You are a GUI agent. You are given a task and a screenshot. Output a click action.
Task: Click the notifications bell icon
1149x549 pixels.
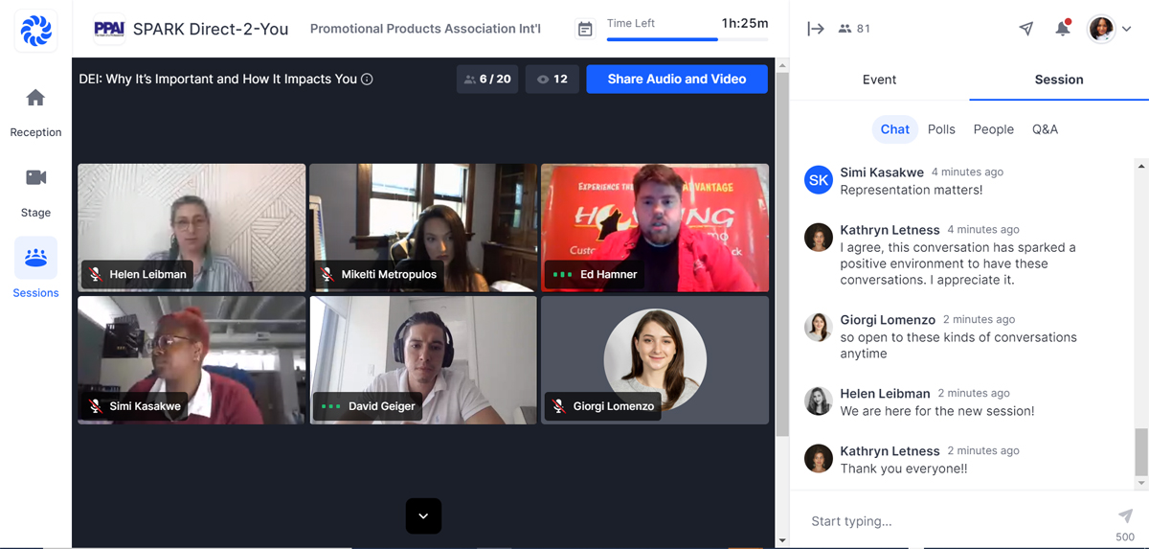pyautogui.click(x=1062, y=29)
